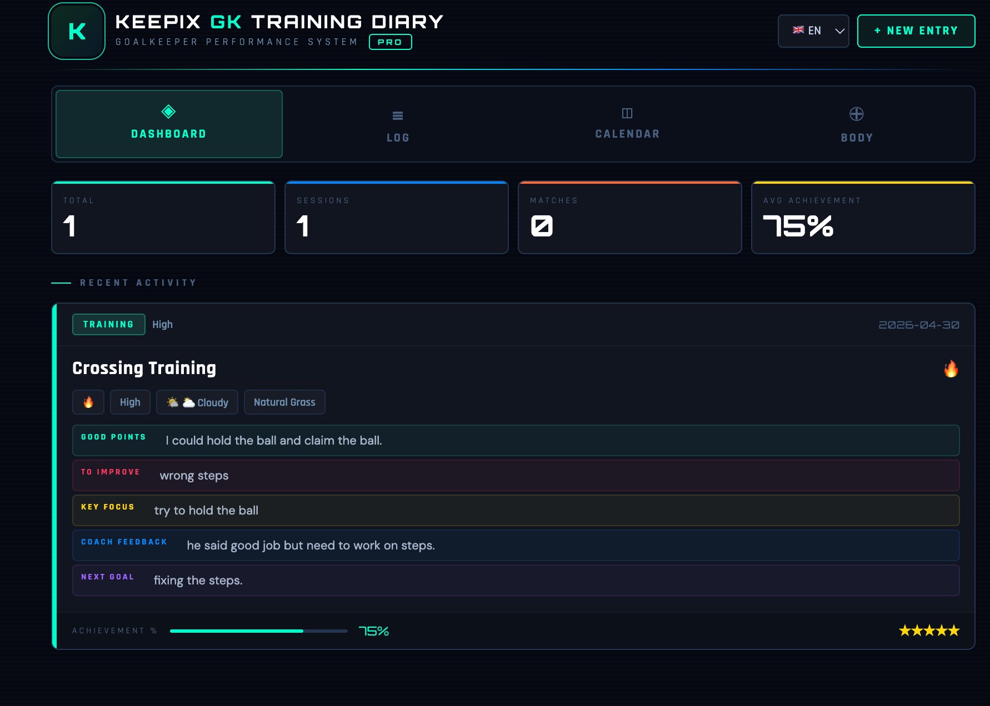Viewport: 990px width, 706px height.
Task: Click the UK flag icon
Action: tap(798, 30)
